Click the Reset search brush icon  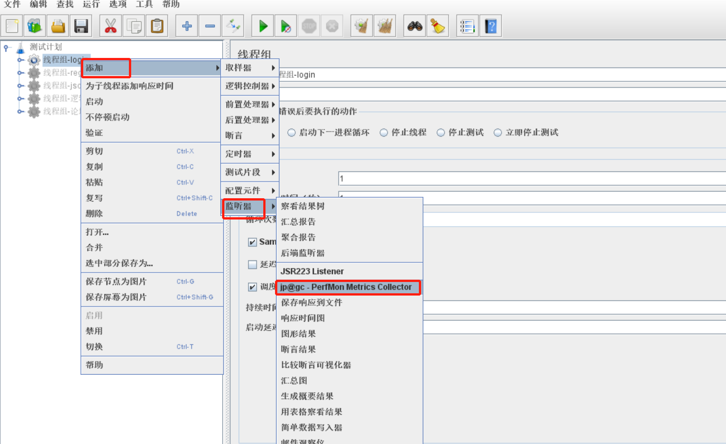click(x=438, y=26)
